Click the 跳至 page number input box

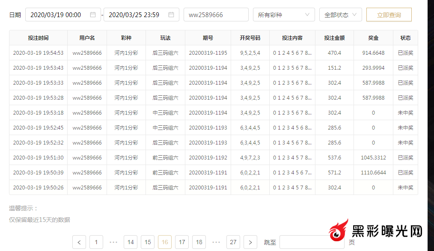click(312, 242)
